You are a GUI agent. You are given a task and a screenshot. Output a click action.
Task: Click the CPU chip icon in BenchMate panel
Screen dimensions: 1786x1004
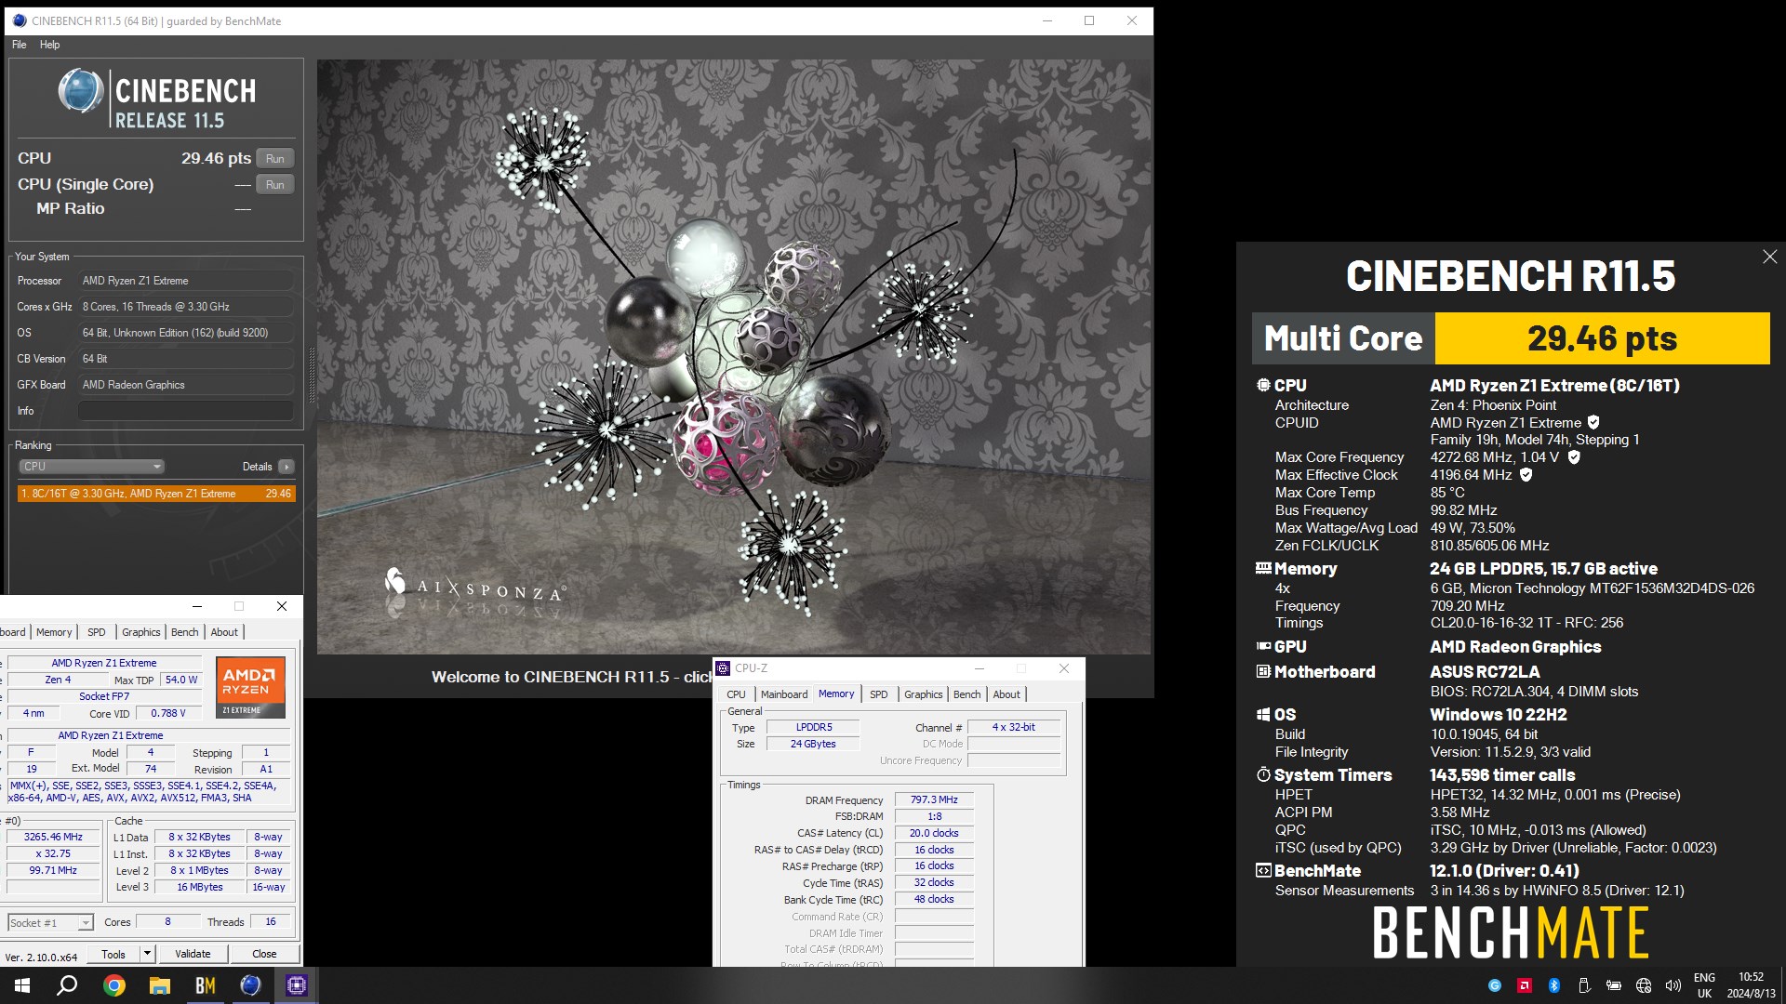point(1263,385)
